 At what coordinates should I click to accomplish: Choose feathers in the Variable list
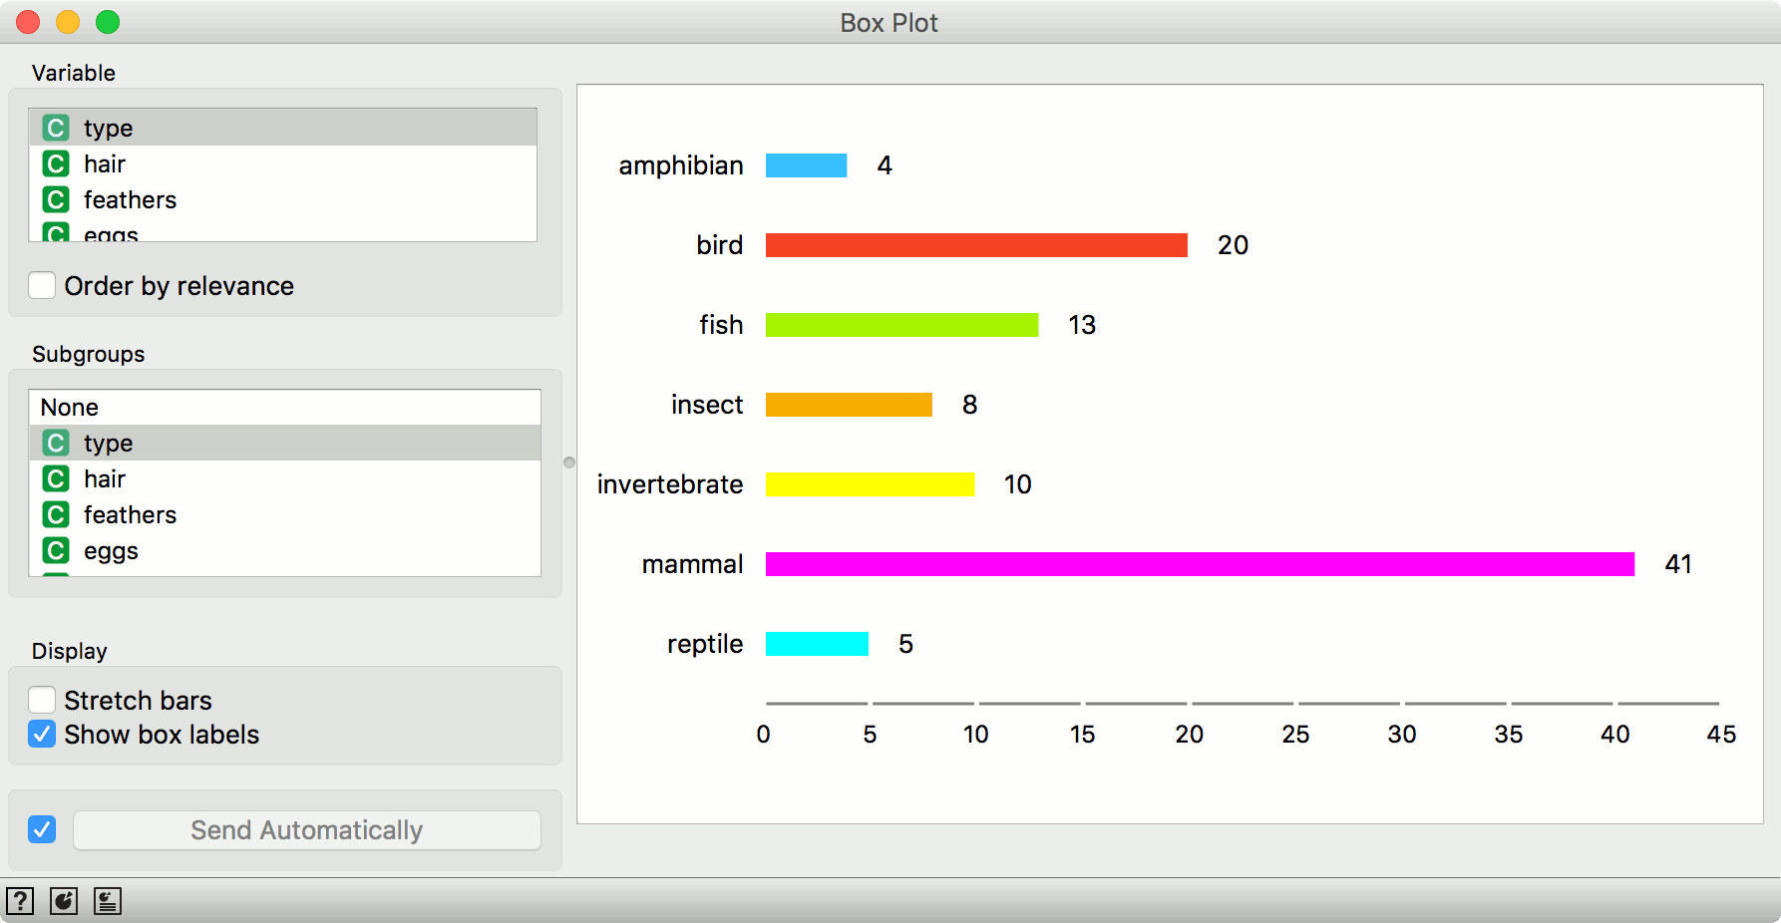point(130,200)
